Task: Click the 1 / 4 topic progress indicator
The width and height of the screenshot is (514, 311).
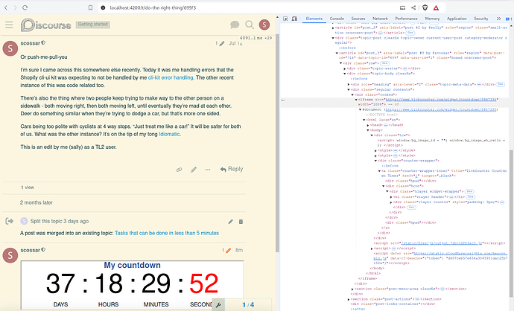Action: (x=248, y=305)
